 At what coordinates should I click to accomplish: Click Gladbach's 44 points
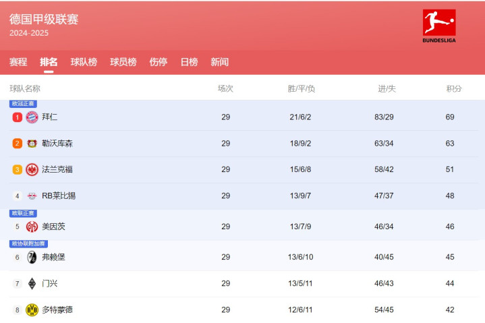tap(450, 283)
